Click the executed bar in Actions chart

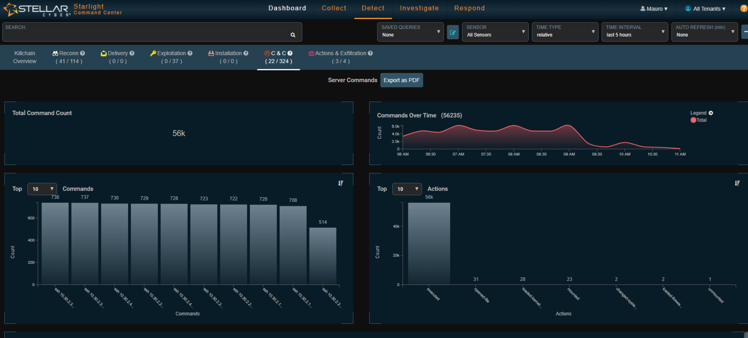coord(429,243)
